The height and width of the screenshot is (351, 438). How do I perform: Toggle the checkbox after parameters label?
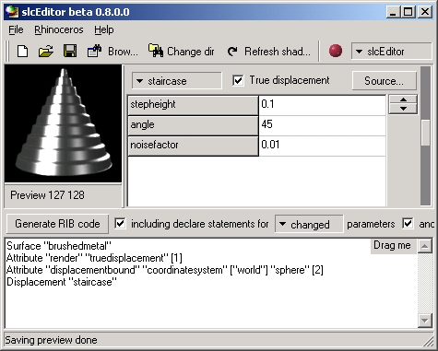pyautogui.click(x=408, y=224)
